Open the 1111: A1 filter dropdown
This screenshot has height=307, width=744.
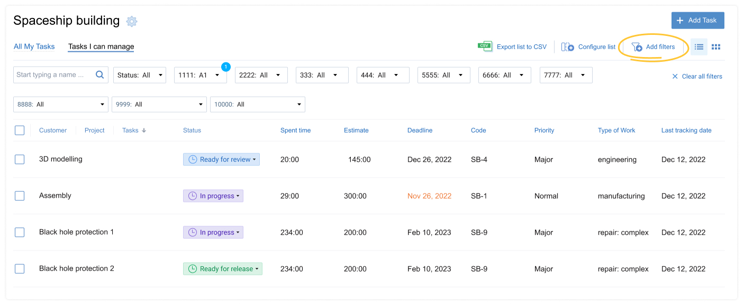point(201,75)
